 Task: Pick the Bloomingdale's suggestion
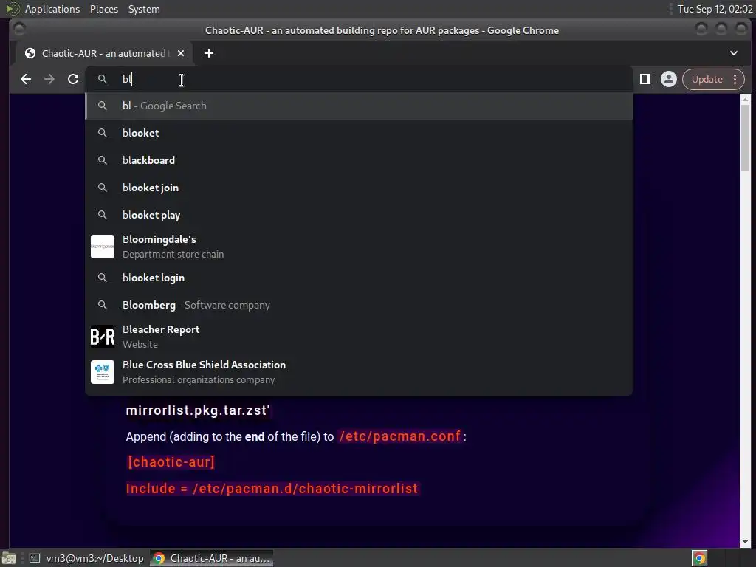360,247
